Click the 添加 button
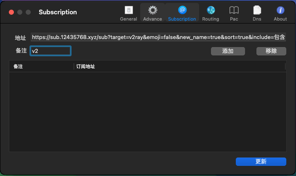 tap(228, 51)
